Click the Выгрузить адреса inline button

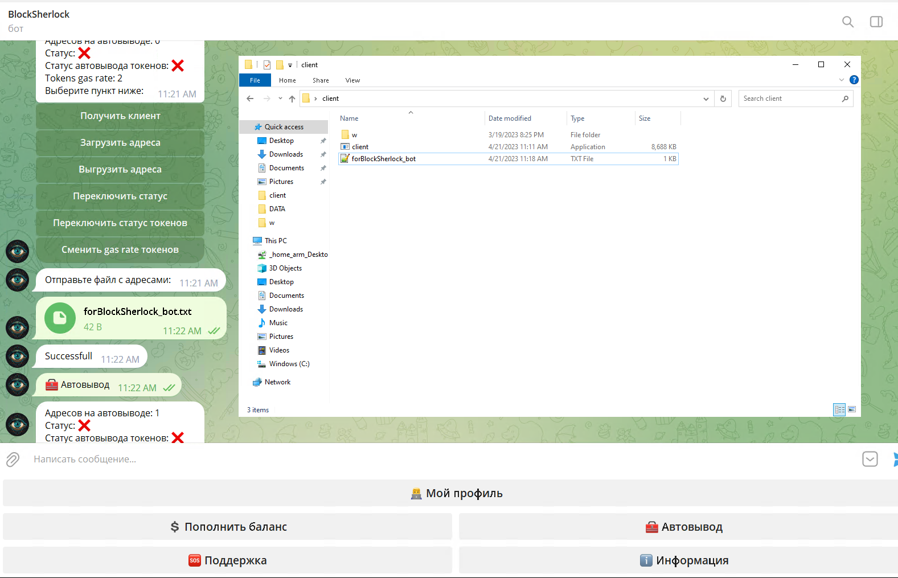120,169
